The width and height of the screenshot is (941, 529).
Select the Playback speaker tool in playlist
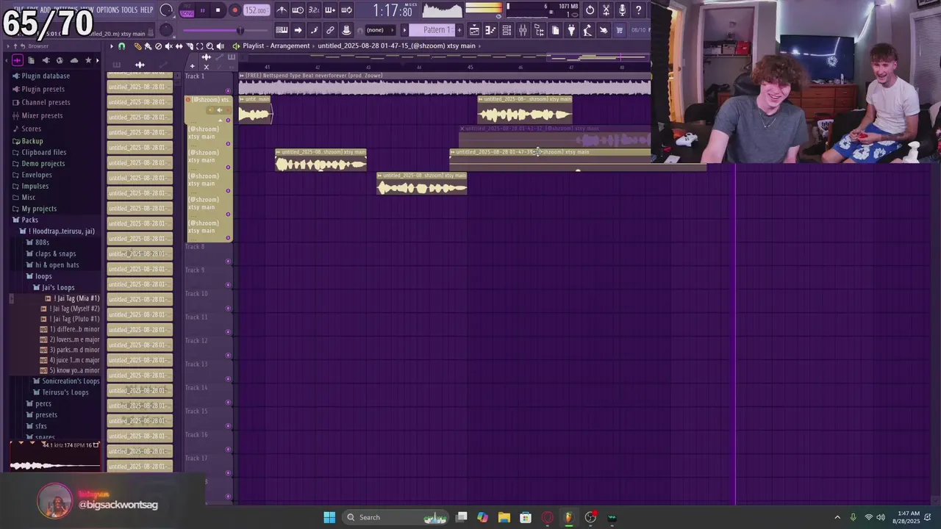coord(221,46)
